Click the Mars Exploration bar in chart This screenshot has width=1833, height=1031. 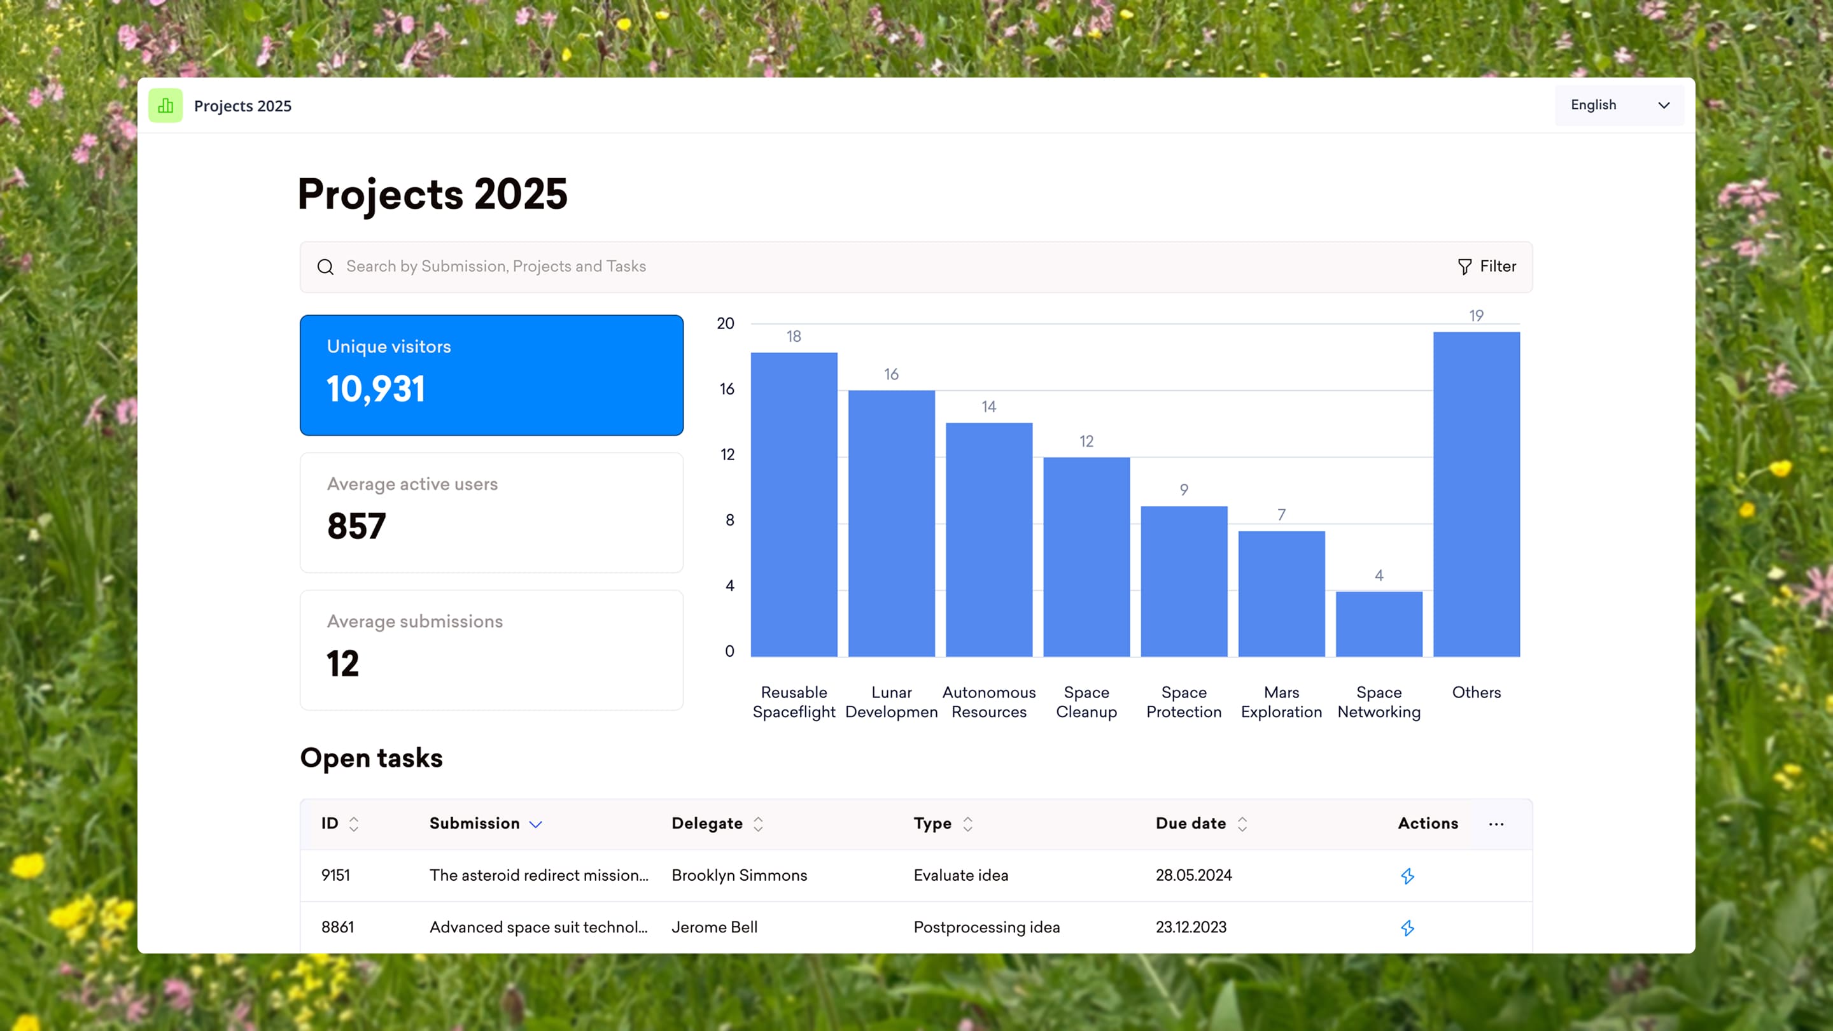click(x=1282, y=594)
